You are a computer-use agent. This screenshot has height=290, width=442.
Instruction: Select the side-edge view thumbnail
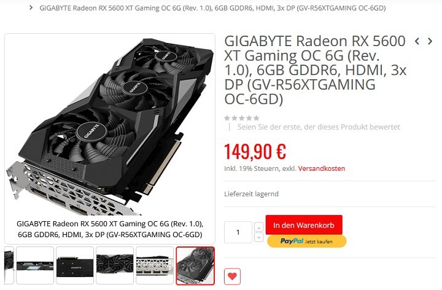pos(35,265)
